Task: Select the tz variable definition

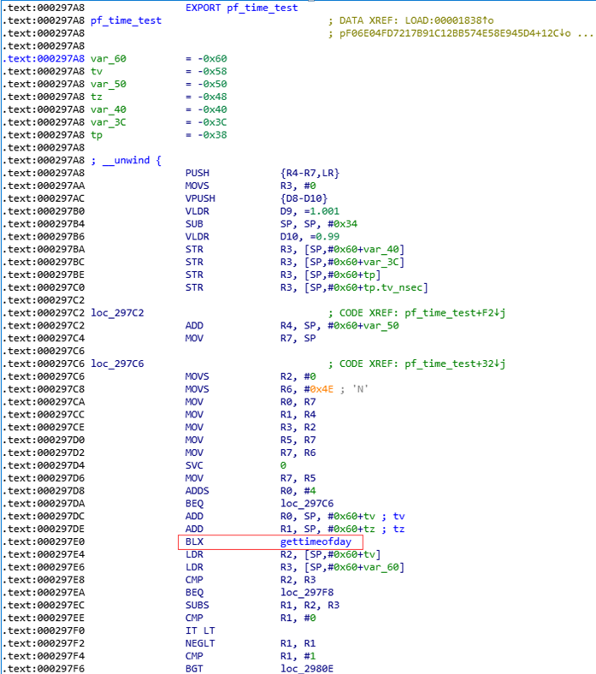Action: [97, 97]
